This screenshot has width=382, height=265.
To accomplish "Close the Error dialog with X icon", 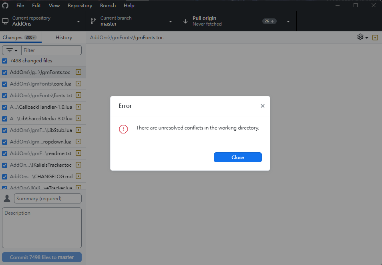I will [263, 106].
